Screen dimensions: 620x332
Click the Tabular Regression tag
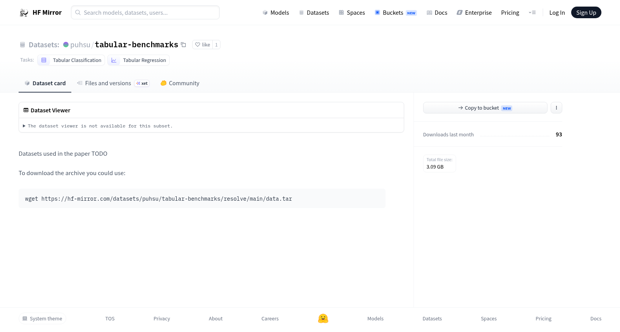pyautogui.click(x=139, y=60)
